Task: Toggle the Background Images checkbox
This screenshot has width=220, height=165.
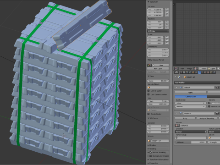Action: [151, 156]
